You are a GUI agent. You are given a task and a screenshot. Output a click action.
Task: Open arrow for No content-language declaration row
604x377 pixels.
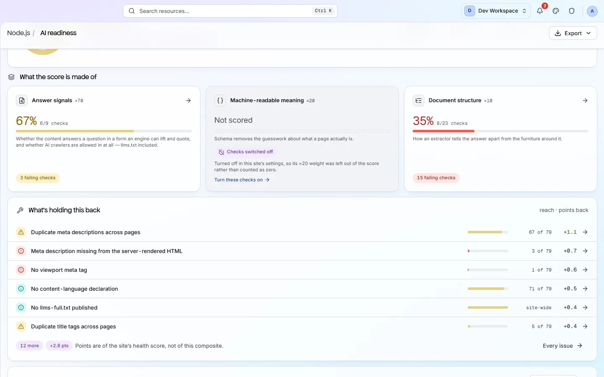(x=585, y=289)
